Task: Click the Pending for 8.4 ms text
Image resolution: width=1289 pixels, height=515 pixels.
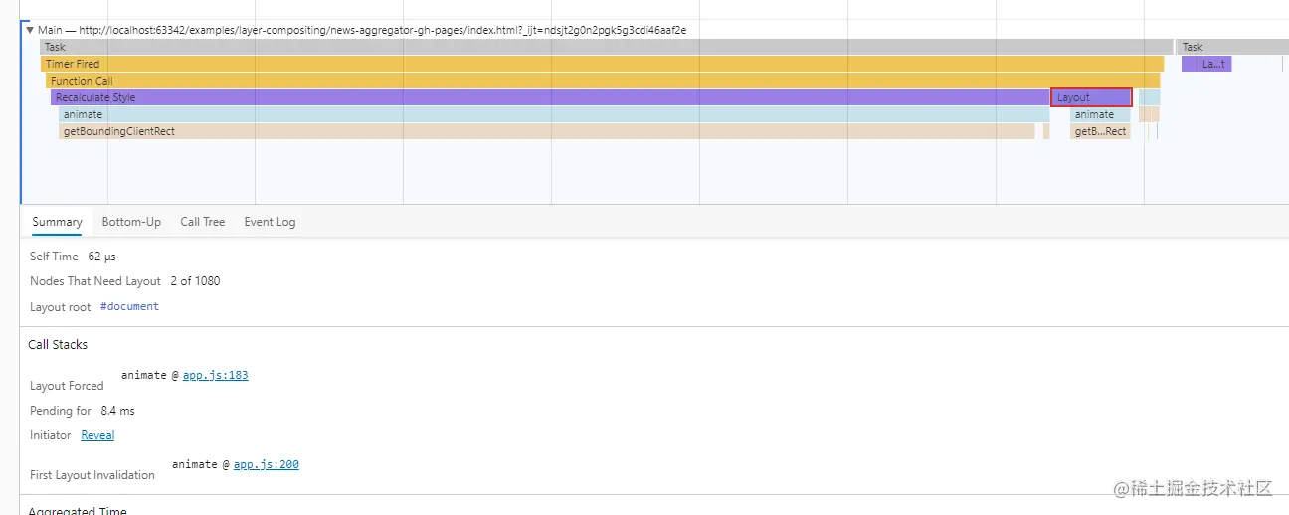Action: 83,411
